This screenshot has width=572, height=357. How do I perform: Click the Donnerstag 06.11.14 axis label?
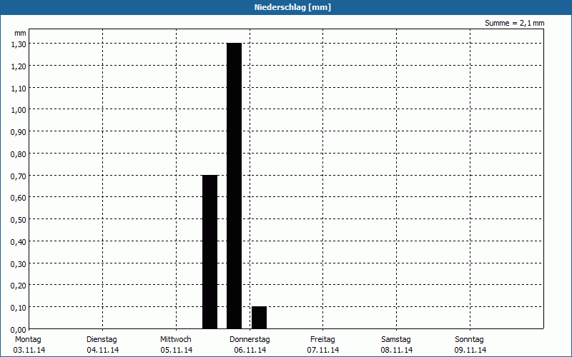point(250,345)
